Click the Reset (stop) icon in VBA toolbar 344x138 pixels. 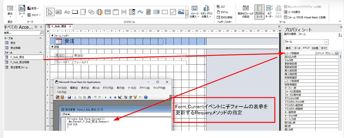point(115,97)
